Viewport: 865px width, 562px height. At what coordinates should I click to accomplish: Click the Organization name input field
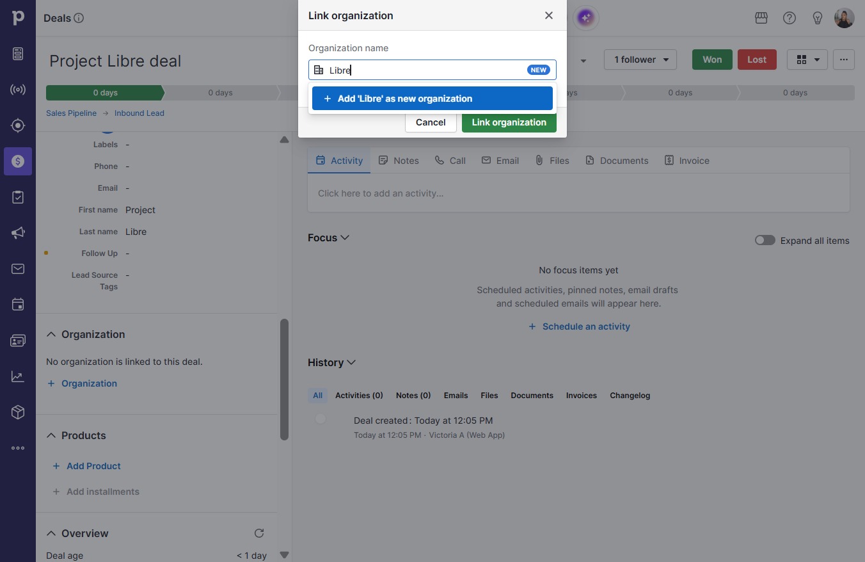tap(432, 70)
